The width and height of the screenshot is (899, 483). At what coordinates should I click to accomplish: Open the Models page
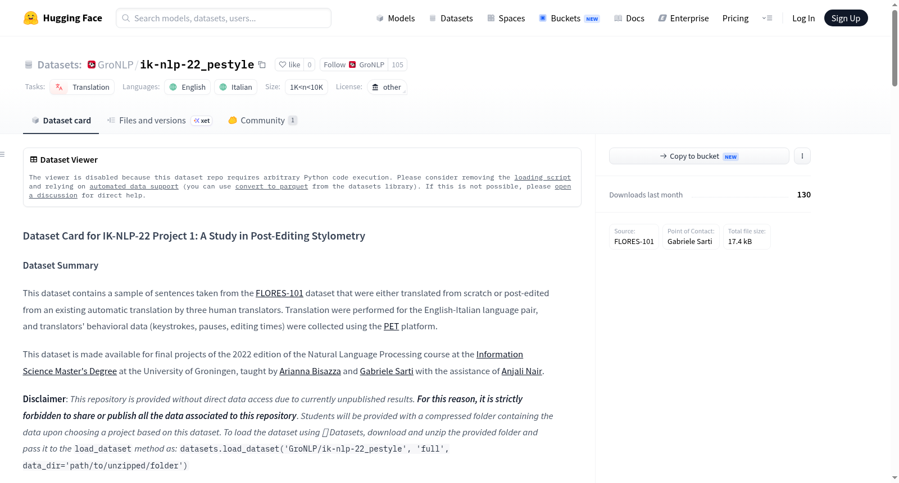click(396, 18)
